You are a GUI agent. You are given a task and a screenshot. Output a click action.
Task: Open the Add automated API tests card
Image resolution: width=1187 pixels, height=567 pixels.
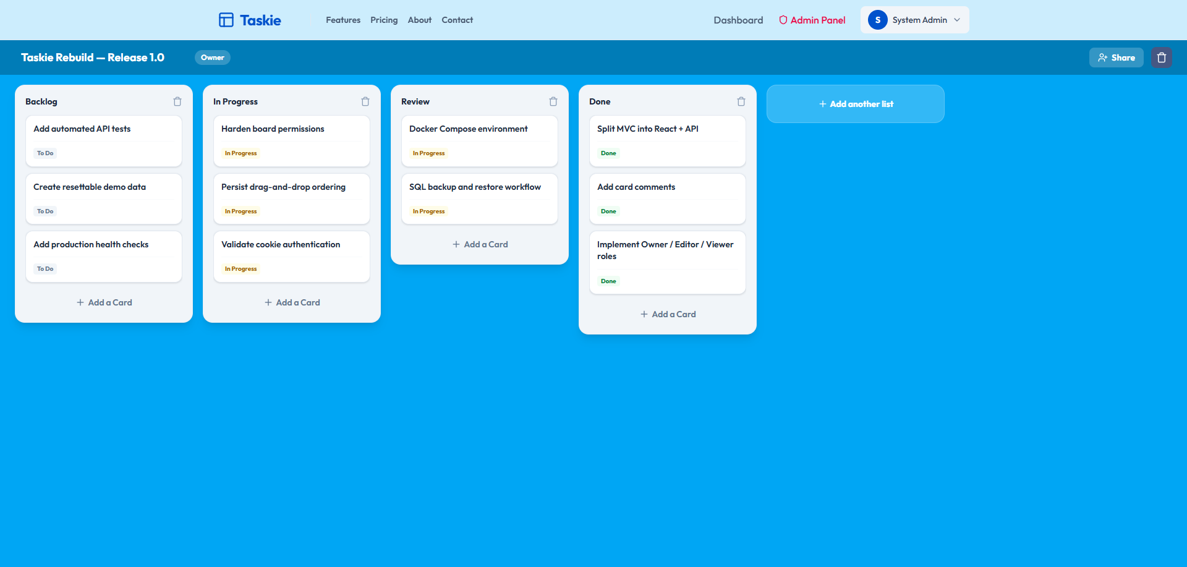(x=104, y=141)
